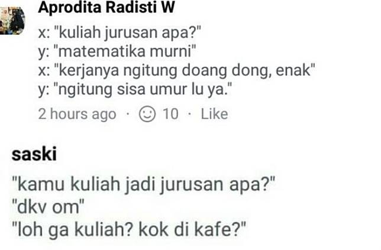Open saski's profile name
This screenshot has height=250, width=381.
[x=34, y=154]
